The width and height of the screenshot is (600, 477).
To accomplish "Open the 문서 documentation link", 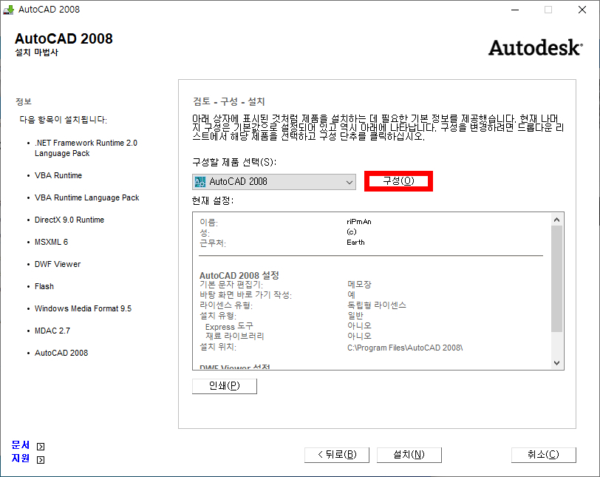I will pos(21,445).
